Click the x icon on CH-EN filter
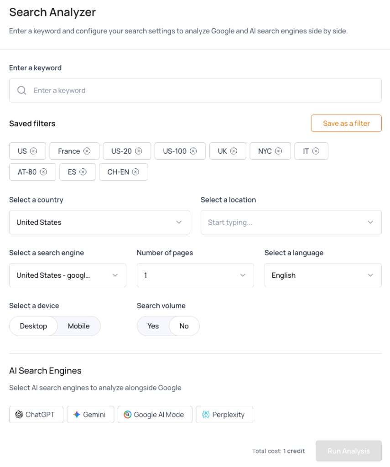390x467 pixels. click(135, 172)
